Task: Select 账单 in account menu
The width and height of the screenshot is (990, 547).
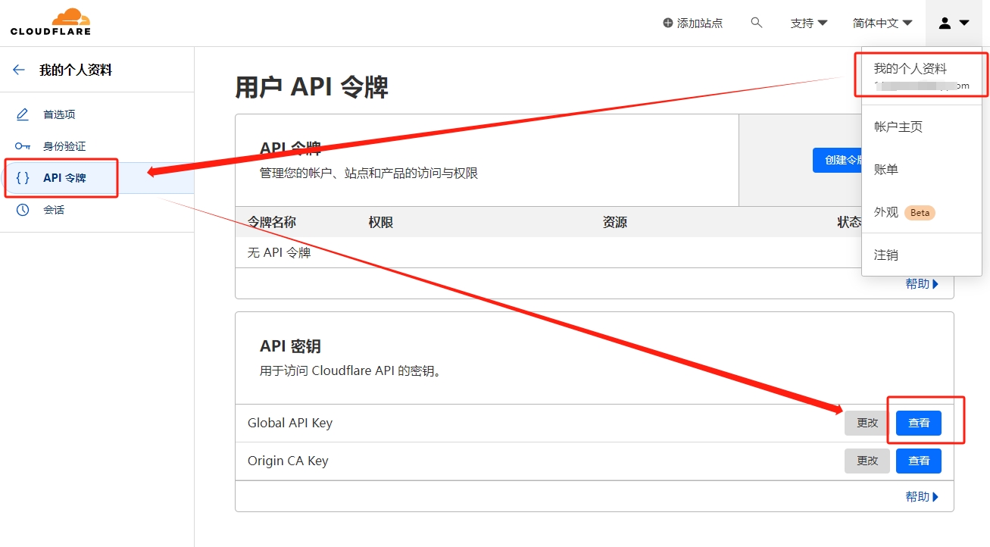Action: point(922,170)
